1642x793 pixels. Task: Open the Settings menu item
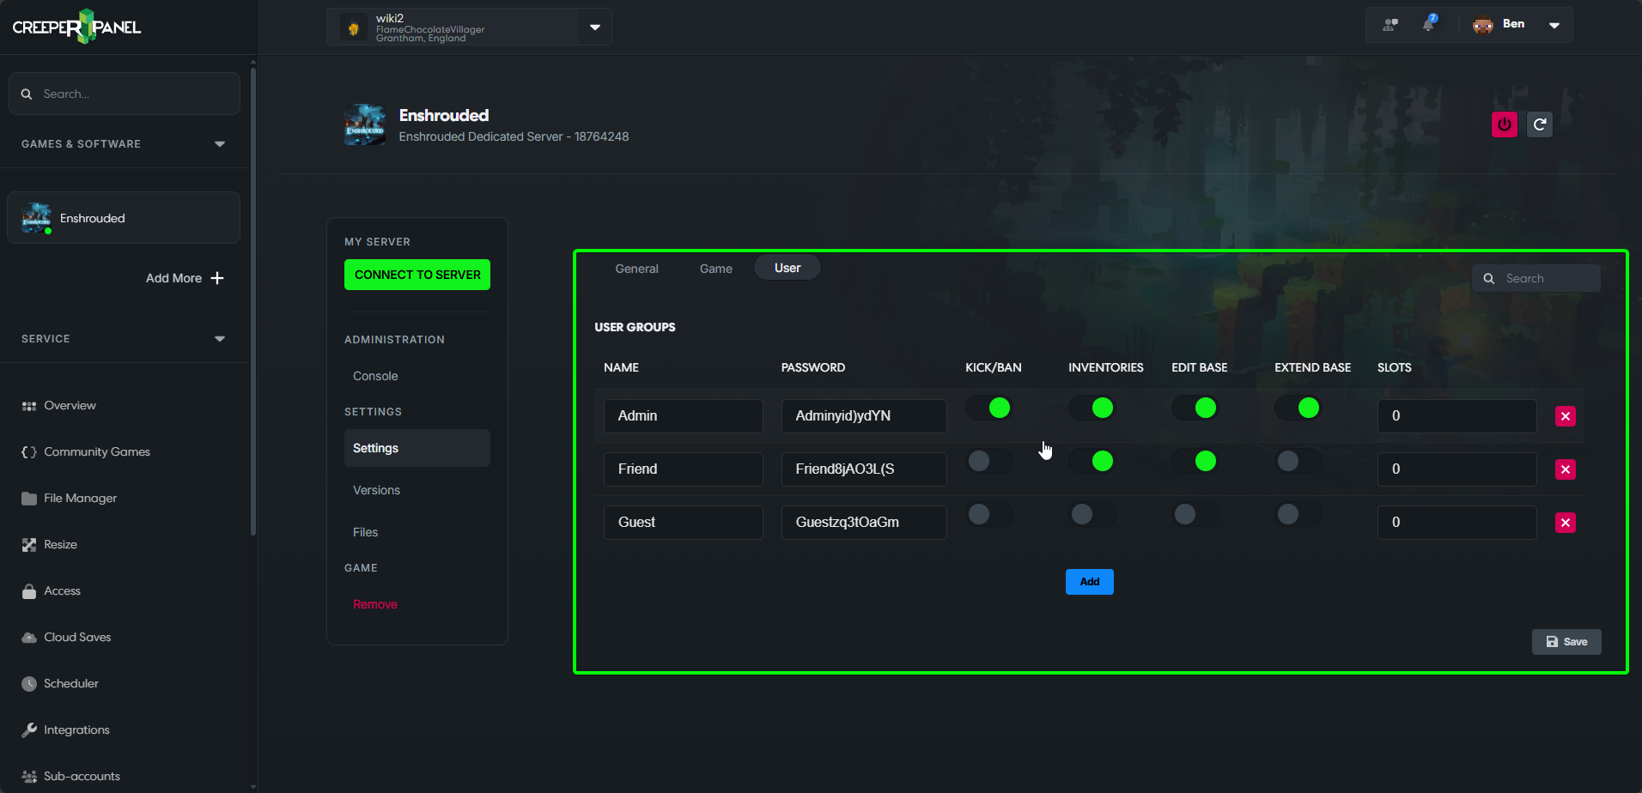pos(417,448)
